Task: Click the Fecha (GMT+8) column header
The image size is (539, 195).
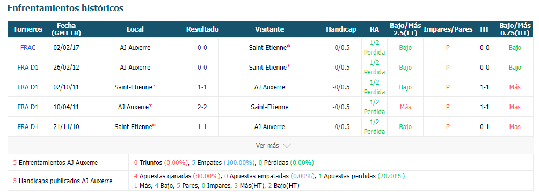Action: coord(67,29)
